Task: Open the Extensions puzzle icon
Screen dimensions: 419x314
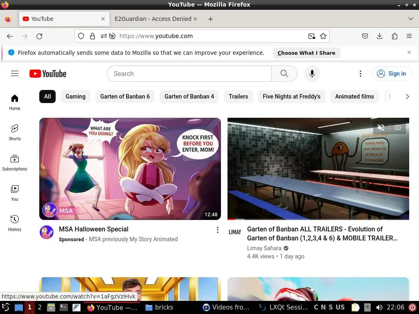Action: (x=394, y=36)
